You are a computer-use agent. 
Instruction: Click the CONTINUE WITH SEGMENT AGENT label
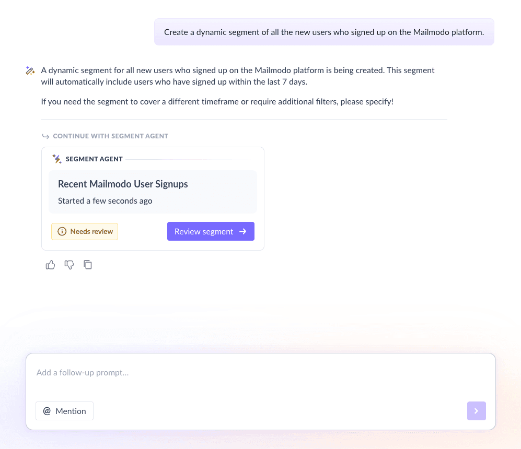pos(110,136)
